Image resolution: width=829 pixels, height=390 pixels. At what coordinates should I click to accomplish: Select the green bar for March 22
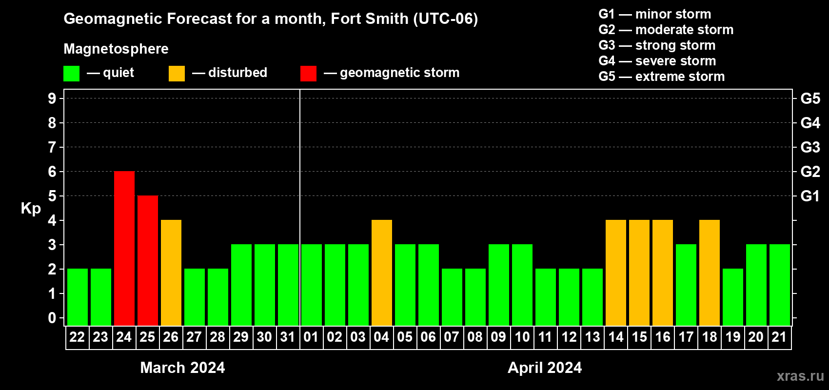click(78, 297)
